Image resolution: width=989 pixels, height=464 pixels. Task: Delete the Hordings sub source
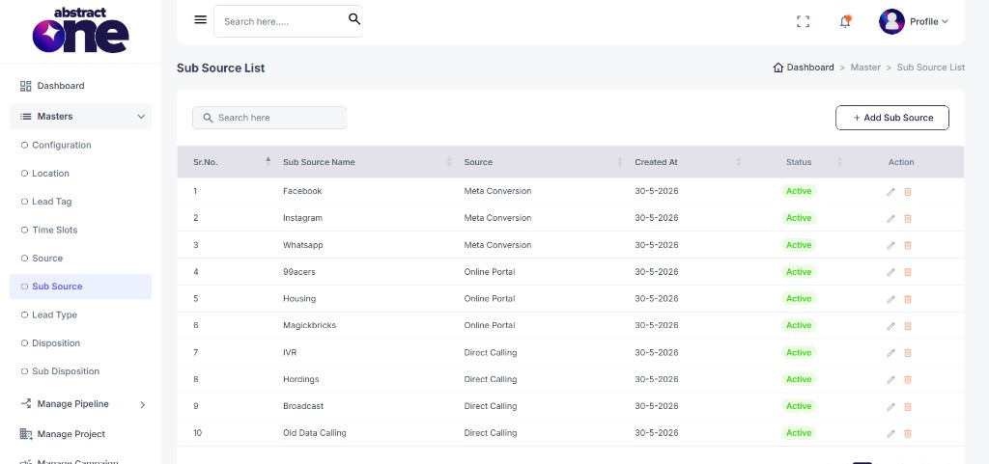pyautogui.click(x=908, y=380)
